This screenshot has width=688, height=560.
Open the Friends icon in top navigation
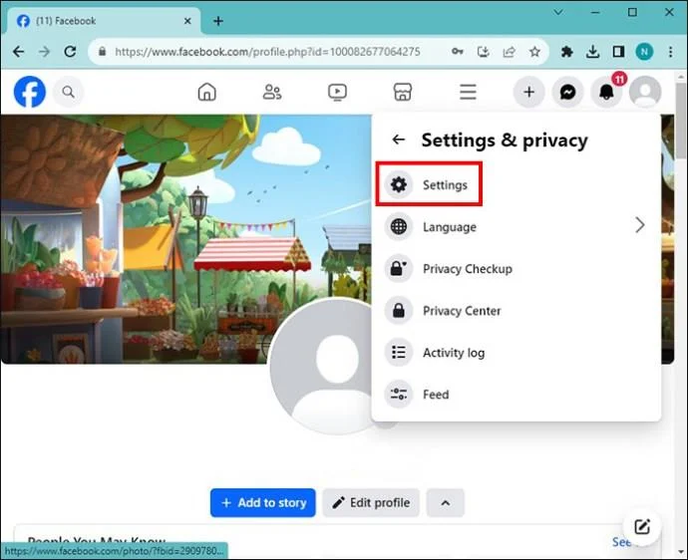click(272, 92)
